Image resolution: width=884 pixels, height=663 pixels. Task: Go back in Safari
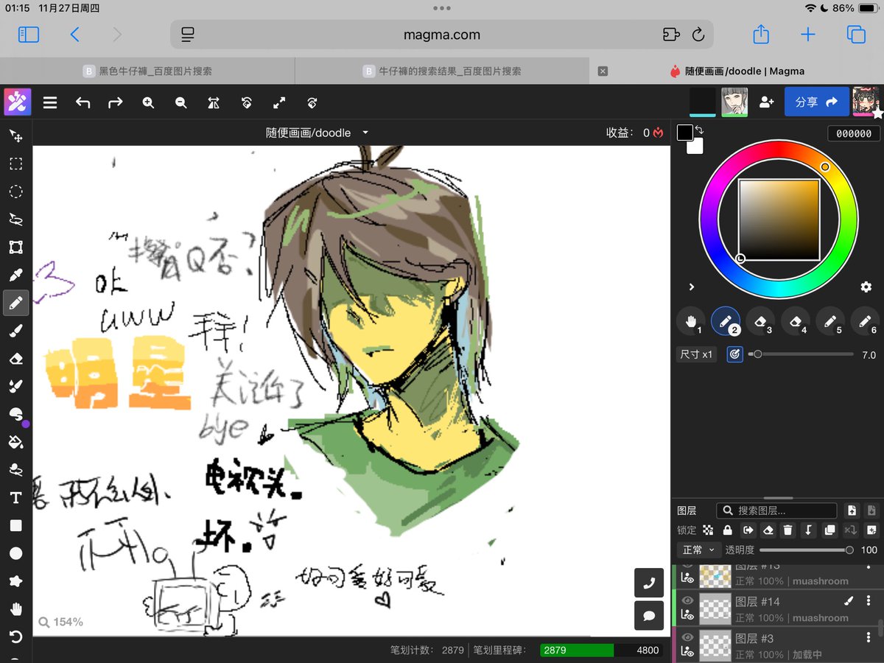[74, 35]
